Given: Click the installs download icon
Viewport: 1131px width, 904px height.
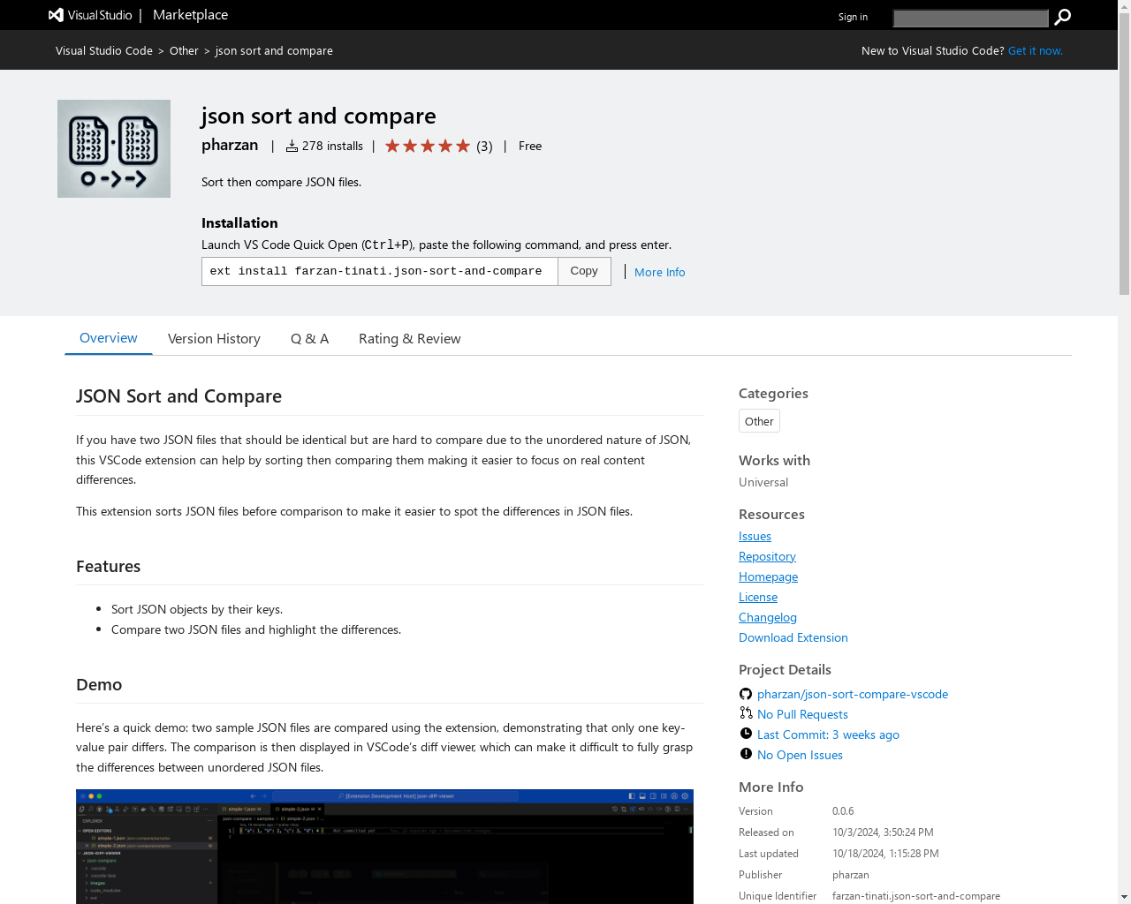Looking at the screenshot, I should (292, 147).
